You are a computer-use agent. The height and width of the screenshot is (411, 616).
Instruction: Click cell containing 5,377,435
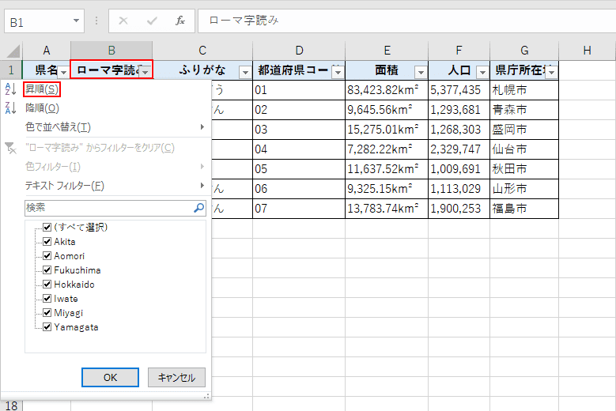pos(459,90)
